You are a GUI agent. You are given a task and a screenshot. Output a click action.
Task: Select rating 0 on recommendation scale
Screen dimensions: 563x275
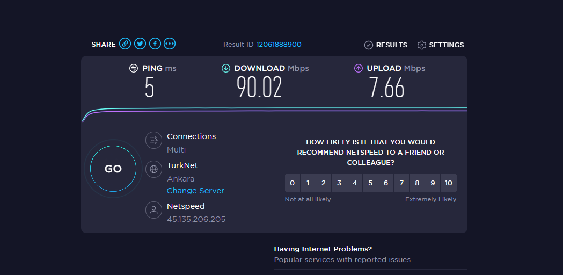coord(293,183)
